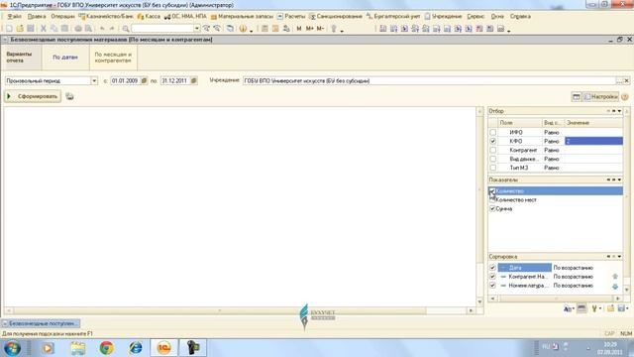Screen dimensions: 634x357
Task: Click the Cut scissors toolbar icon
Action: (x=44, y=29)
